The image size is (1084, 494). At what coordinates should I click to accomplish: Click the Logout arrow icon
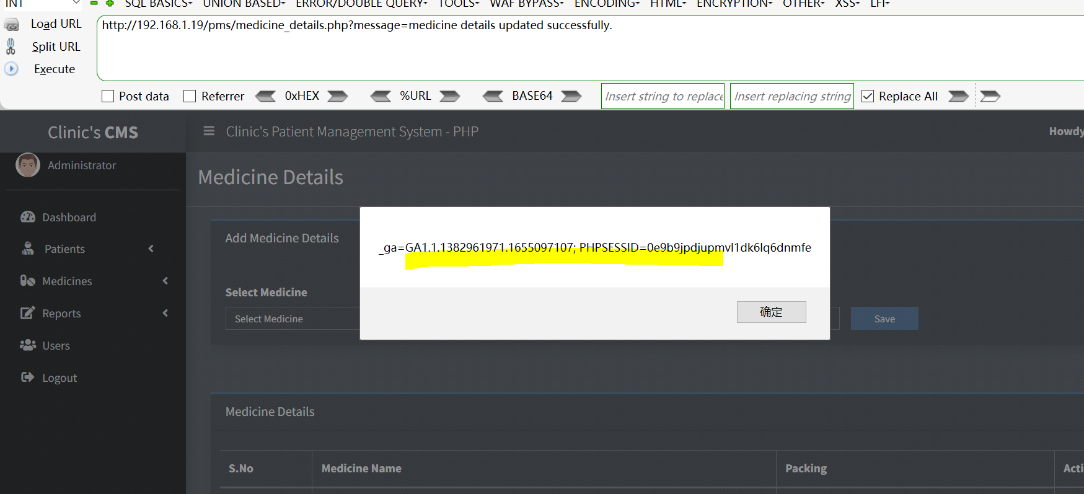pyautogui.click(x=28, y=377)
